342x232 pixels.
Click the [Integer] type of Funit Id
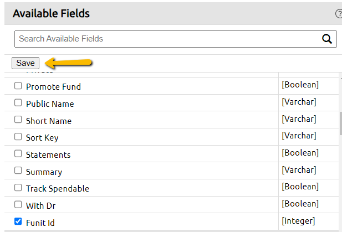[x=298, y=221]
